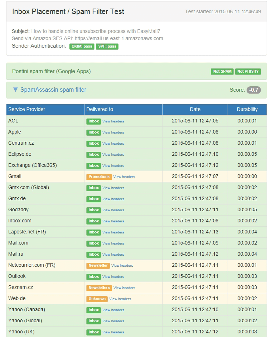Click the AOL date 2015-06-11 12:47:05

click(195, 121)
